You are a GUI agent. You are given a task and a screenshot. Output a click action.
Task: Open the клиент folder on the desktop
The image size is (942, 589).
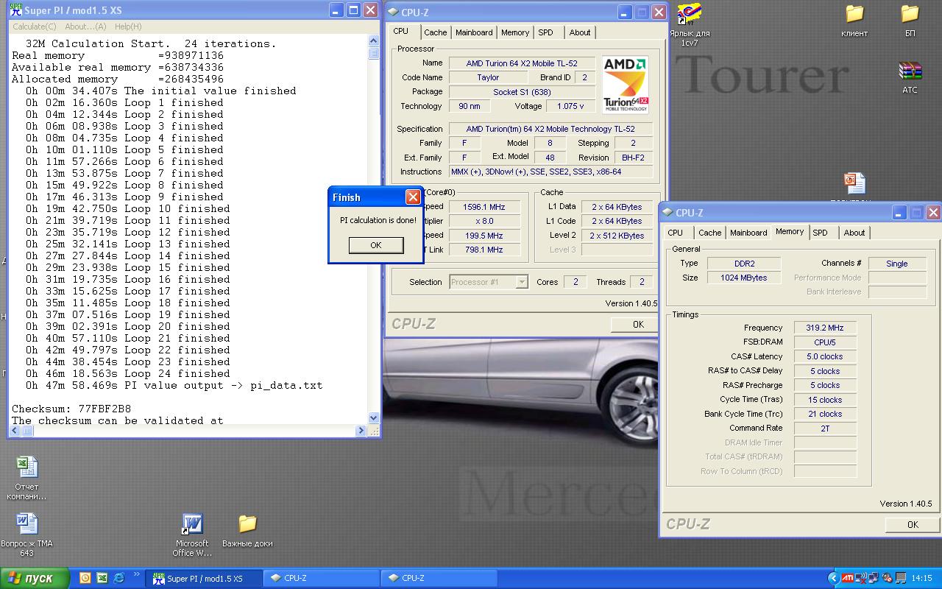[854, 21]
